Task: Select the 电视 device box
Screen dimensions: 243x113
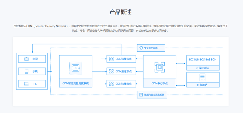Action: 32,59
